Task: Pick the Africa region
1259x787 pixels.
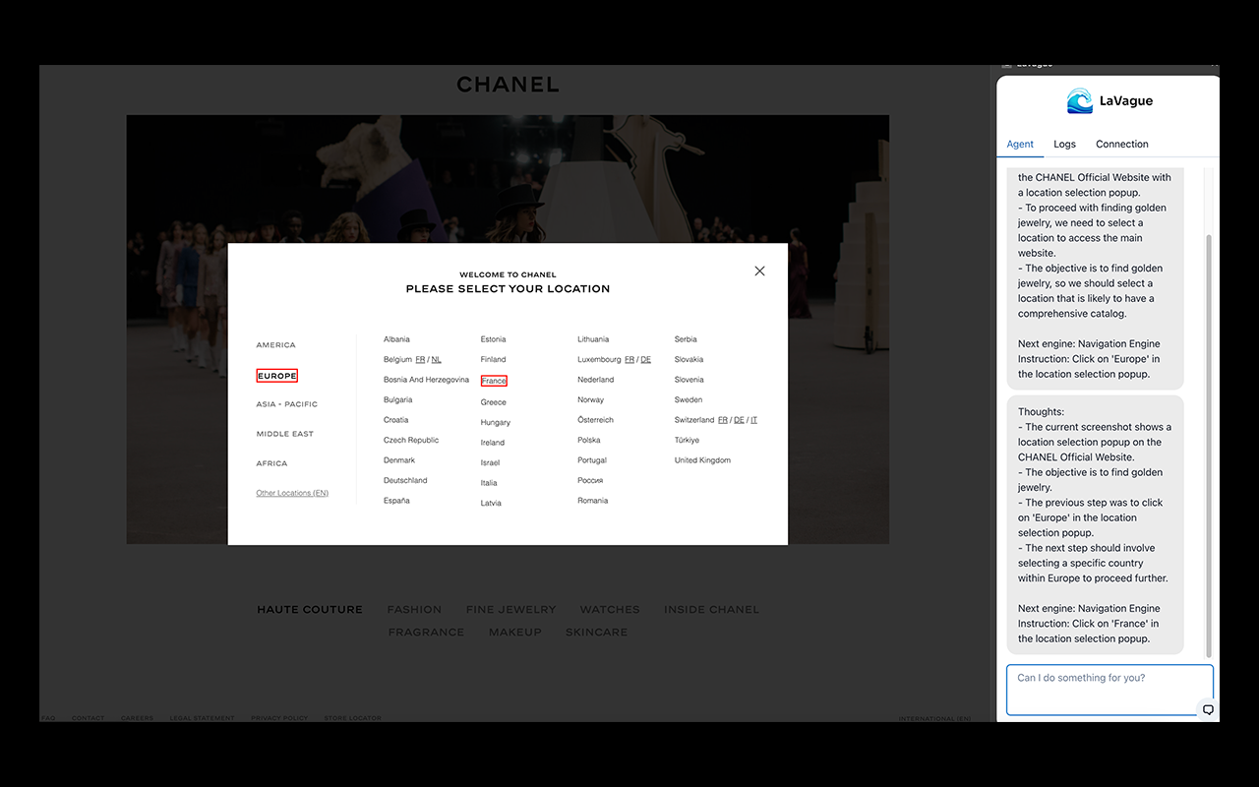Action: tap(271, 463)
